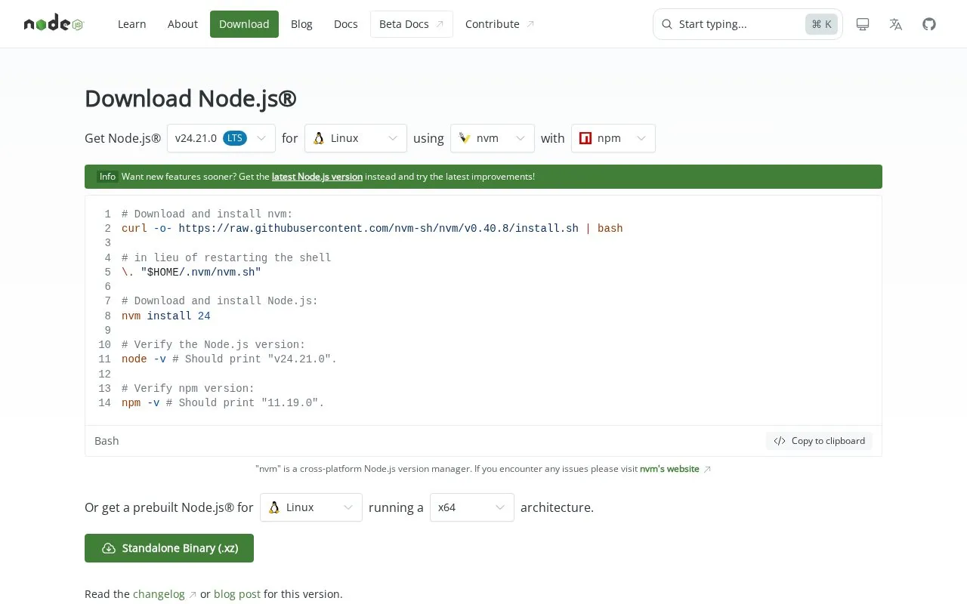Screen dimensions: 967x604
Task: Click the 'nvm install 24' code line
Action: (166, 316)
